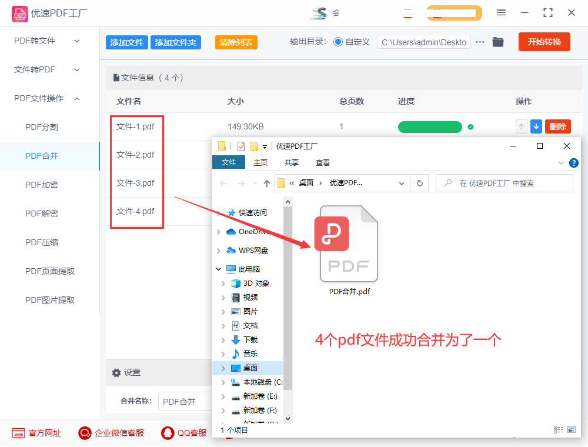This screenshot has height=447, width=588.
Task: Switch Explorer to details view icon
Action: (559, 430)
